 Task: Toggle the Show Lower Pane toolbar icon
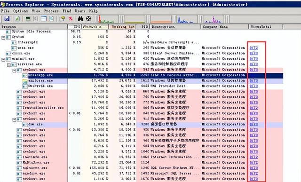[x=44, y=19]
